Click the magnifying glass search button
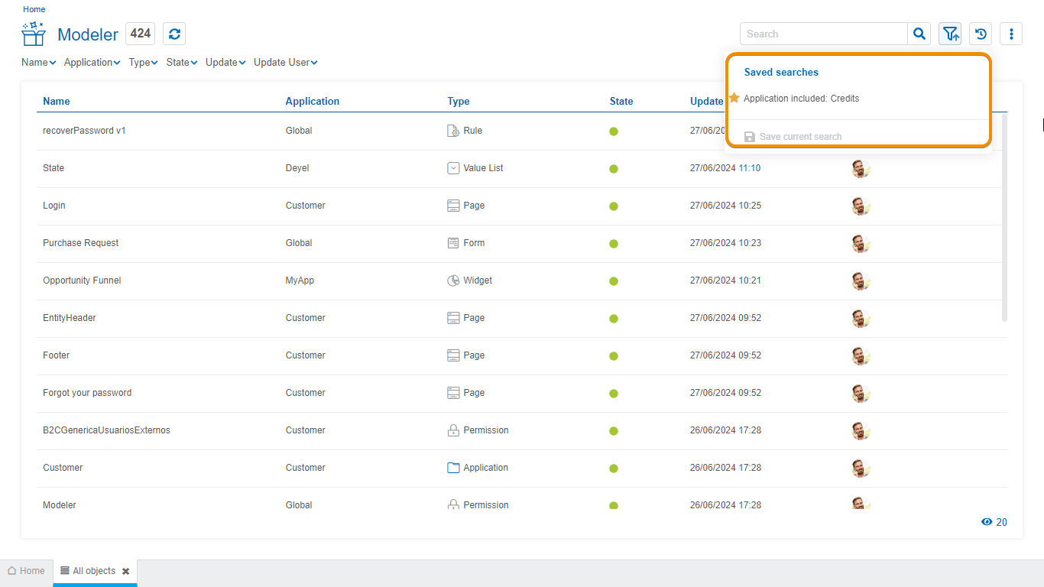 [919, 34]
